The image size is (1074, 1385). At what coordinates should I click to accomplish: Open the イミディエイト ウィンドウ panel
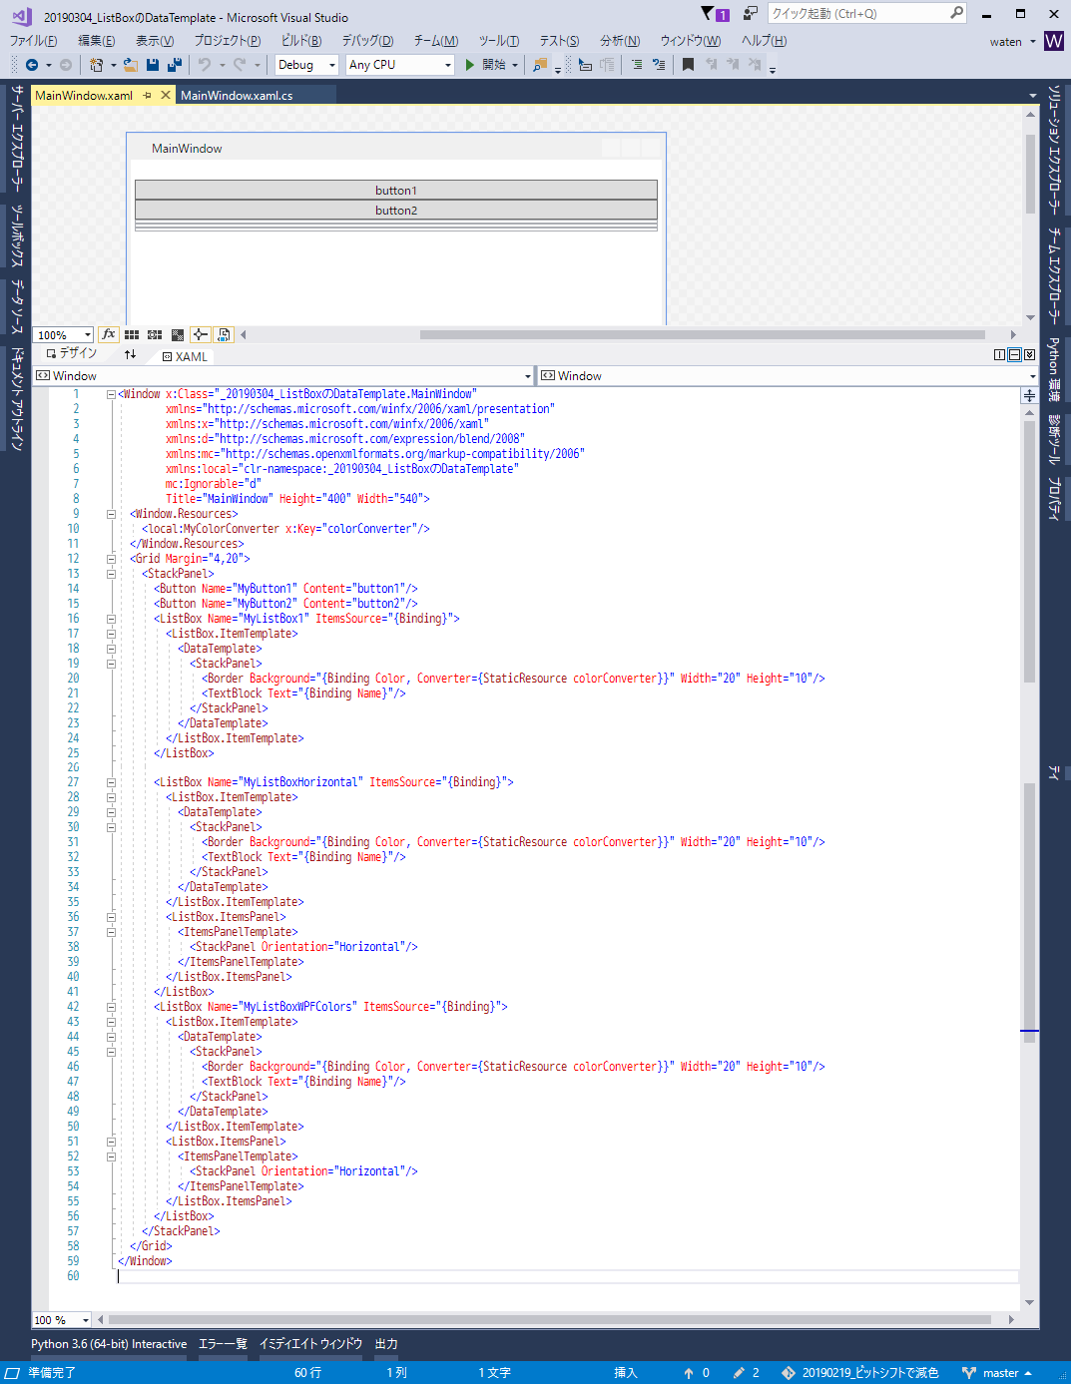(310, 1345)
